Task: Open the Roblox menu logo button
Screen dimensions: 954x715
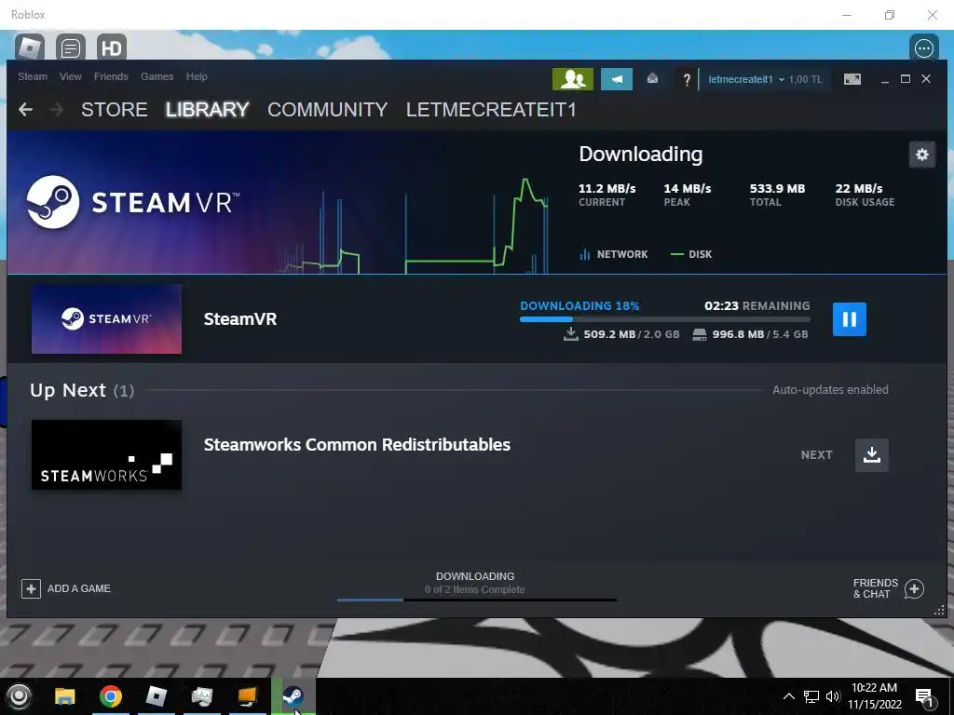Action: [29, 48]
